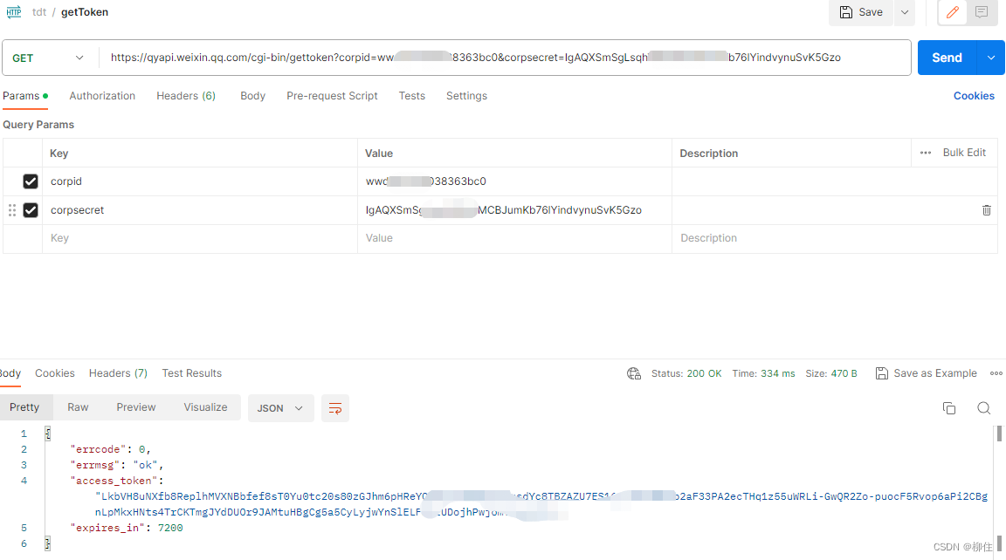Select the Preview view
The width and height of the screenshot is (1006, 560).
(136, 407)
